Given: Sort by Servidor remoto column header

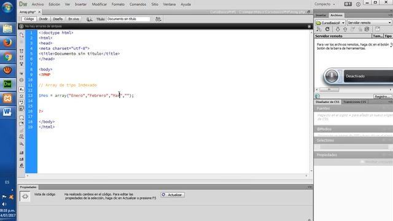Looking at the screenshot, I should click(343, 36).
